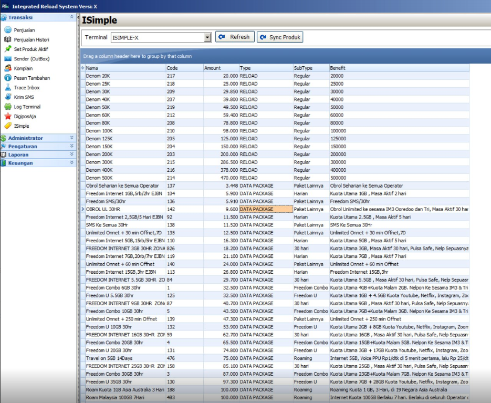Sort by the Amount column header

click(x=221, y=68)
